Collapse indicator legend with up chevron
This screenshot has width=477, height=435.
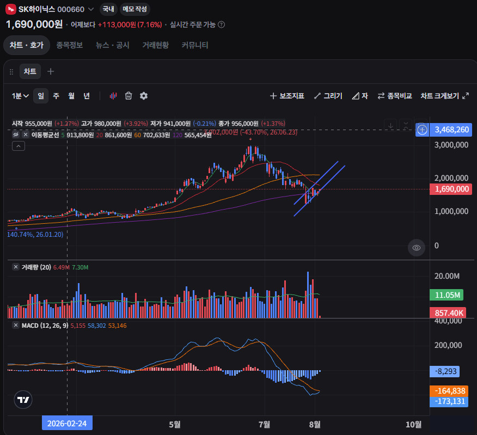click(x=19, y=146)
